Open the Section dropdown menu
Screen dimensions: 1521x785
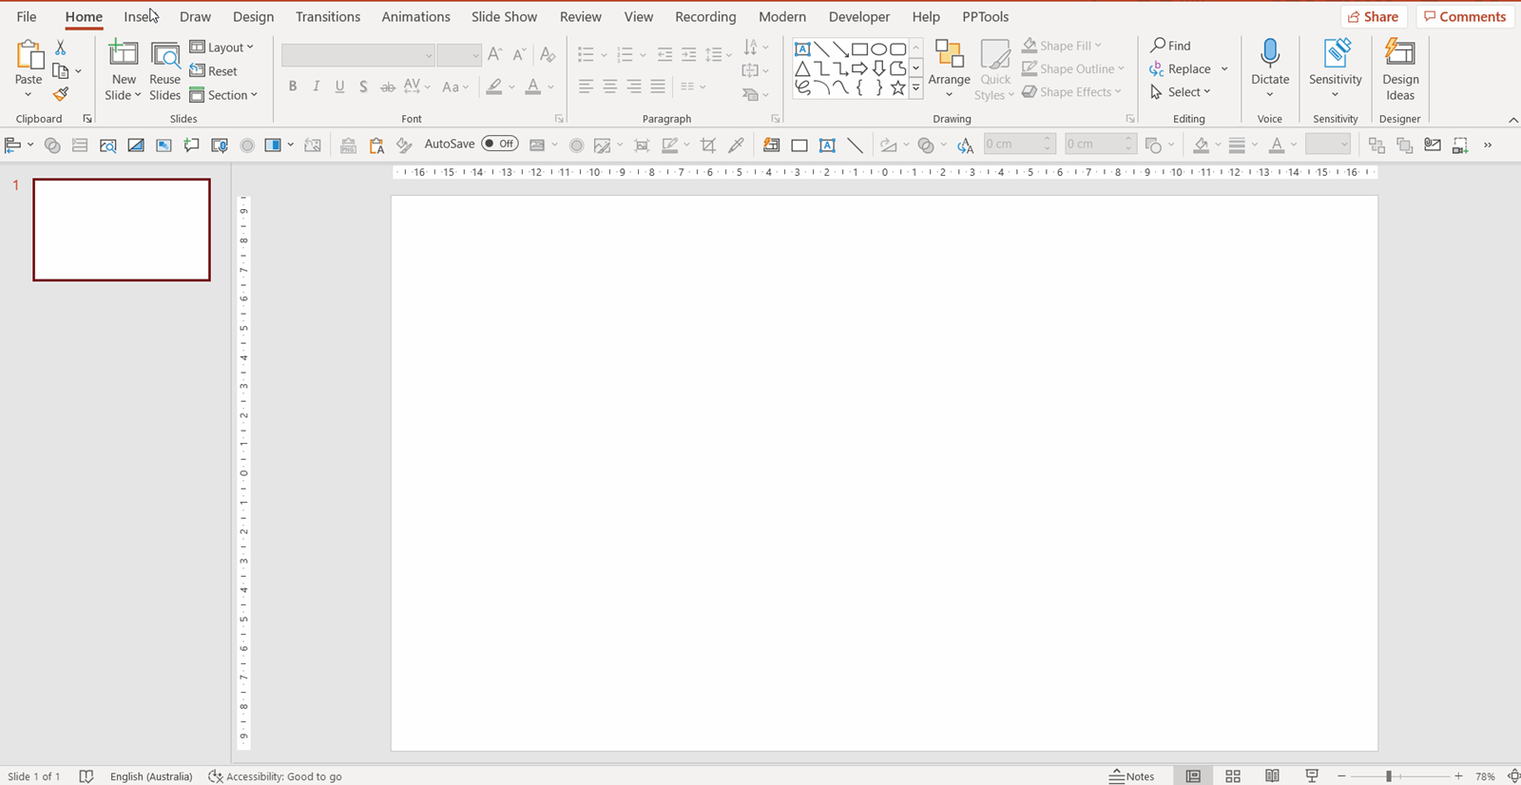click(224, 95)
